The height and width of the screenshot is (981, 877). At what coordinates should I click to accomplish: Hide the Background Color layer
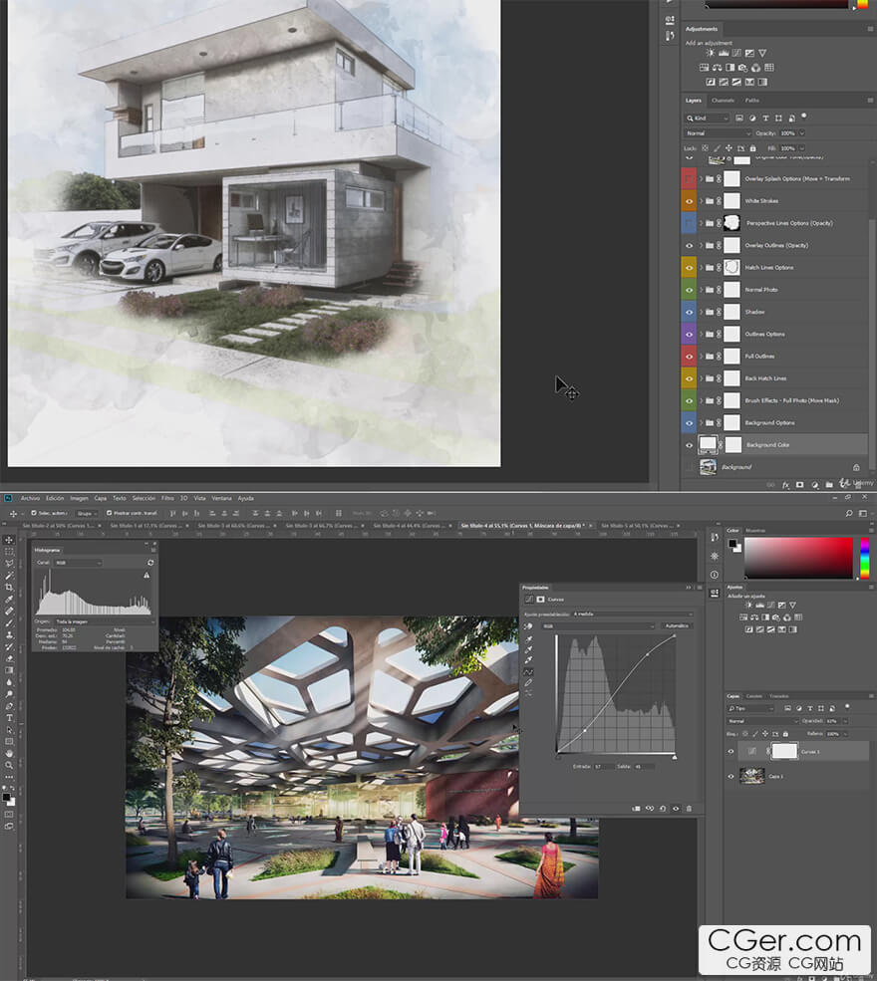coord(690,445)
